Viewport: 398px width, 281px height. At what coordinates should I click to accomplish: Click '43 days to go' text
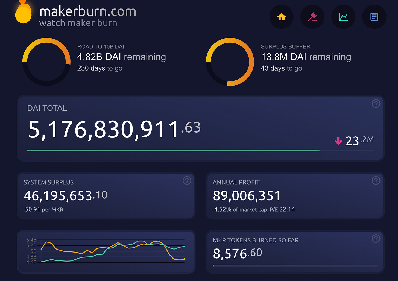click(x=281, y=68)
